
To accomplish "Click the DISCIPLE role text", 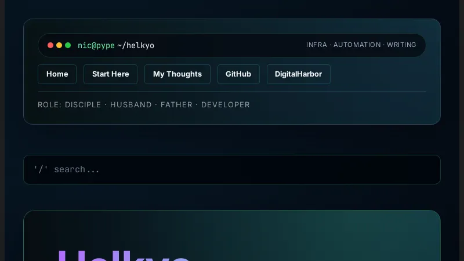I will (x=84, y=105).
